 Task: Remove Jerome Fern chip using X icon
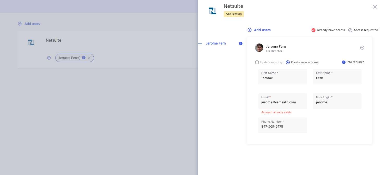coord(89,58)
